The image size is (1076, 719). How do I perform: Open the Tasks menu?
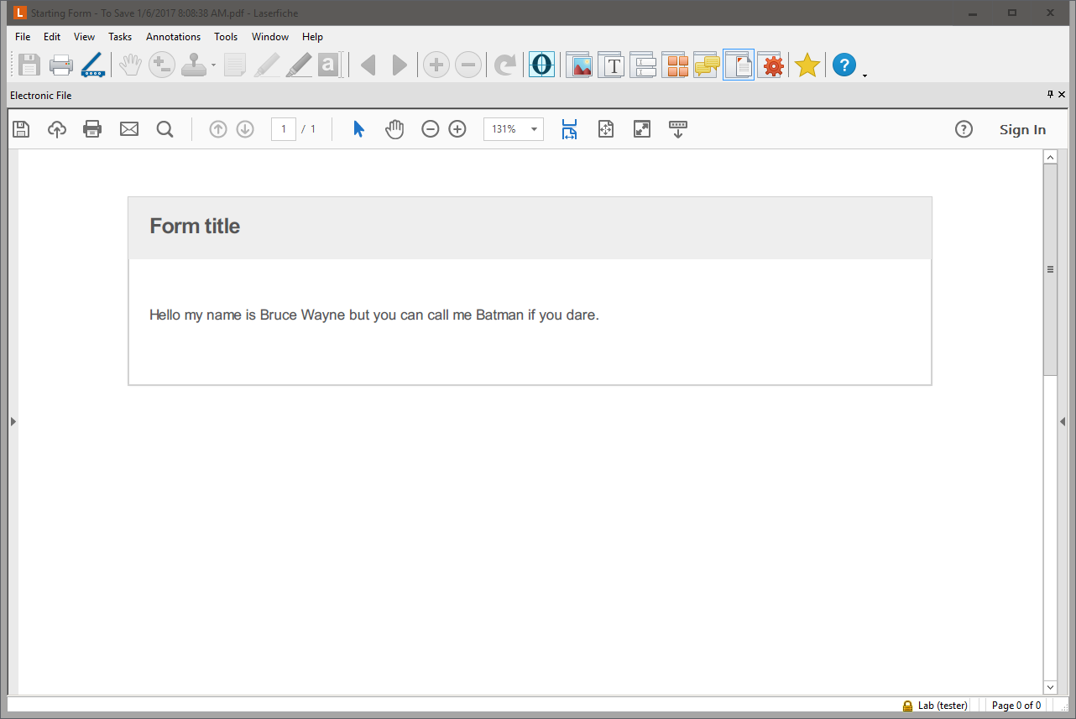120,37
